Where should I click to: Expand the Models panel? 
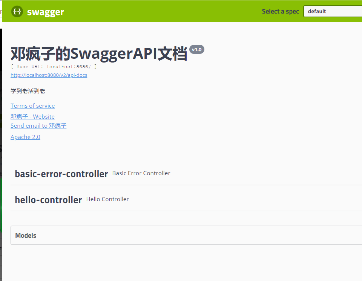pos(186,235)
